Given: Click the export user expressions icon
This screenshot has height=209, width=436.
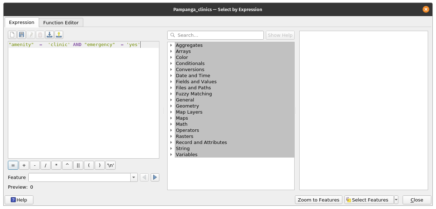Looking at the screenshot, I should click(x=59, y=35).
